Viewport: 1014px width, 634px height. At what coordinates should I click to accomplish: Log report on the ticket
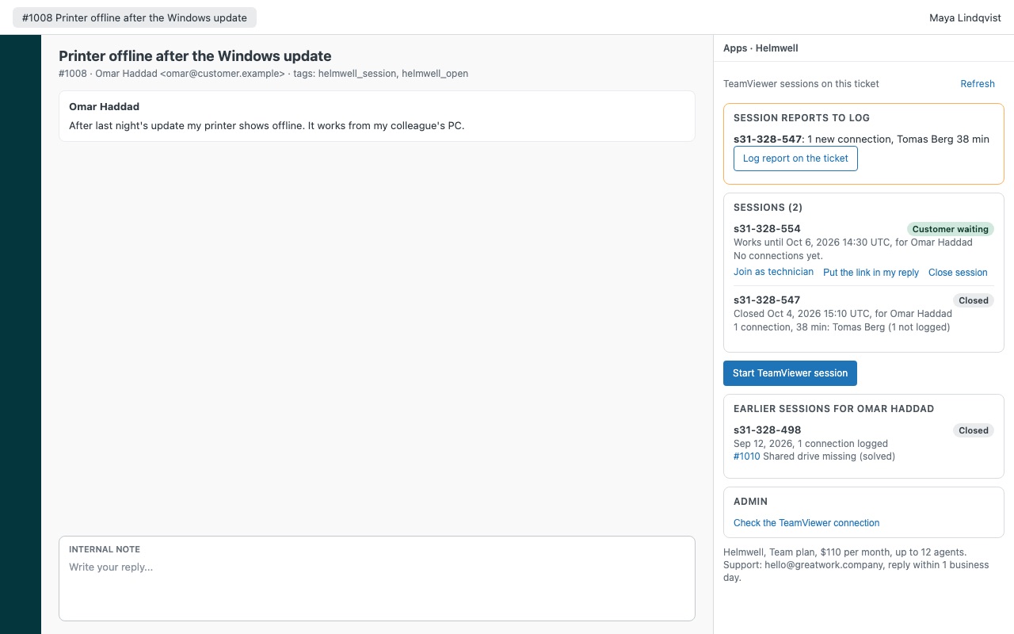tap(795, 158)
